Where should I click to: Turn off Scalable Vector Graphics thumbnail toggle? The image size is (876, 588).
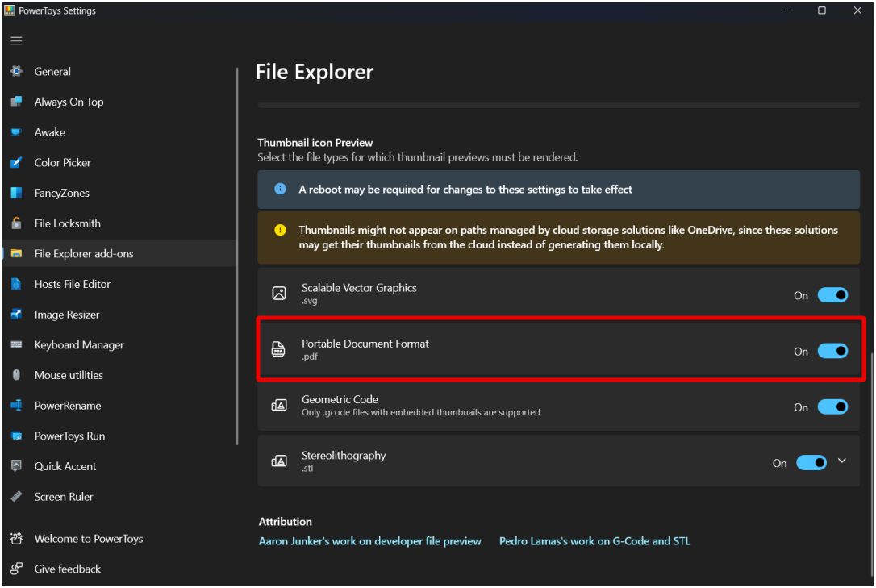[832, 295]
